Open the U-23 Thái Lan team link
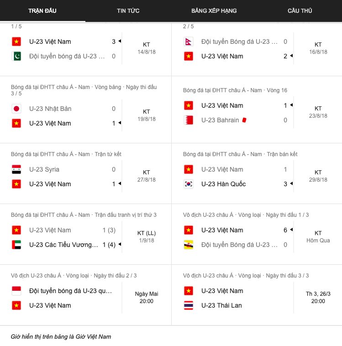The image size is (342, 346). (221, 305)
